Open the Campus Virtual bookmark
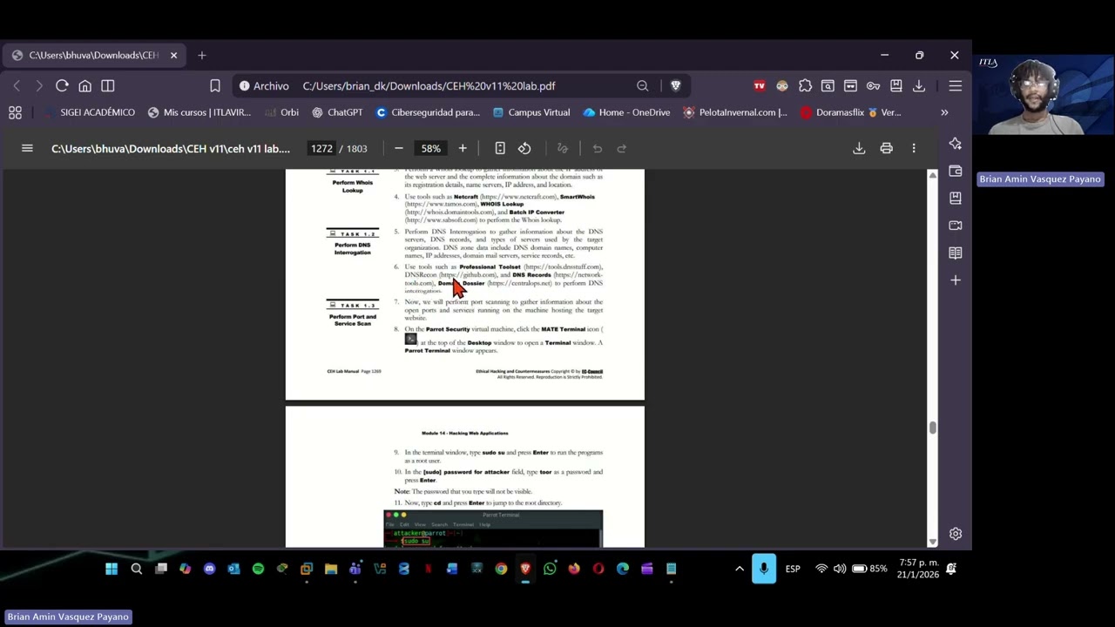1115x627 pixels. tap(531, 112)
